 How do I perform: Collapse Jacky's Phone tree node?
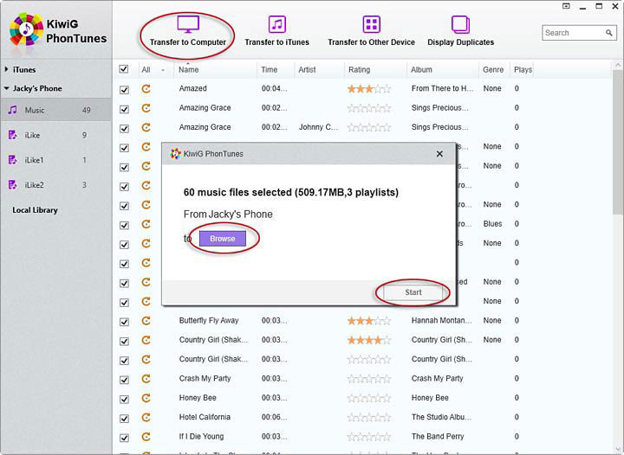pyautogui.click(x=6, y=88)
